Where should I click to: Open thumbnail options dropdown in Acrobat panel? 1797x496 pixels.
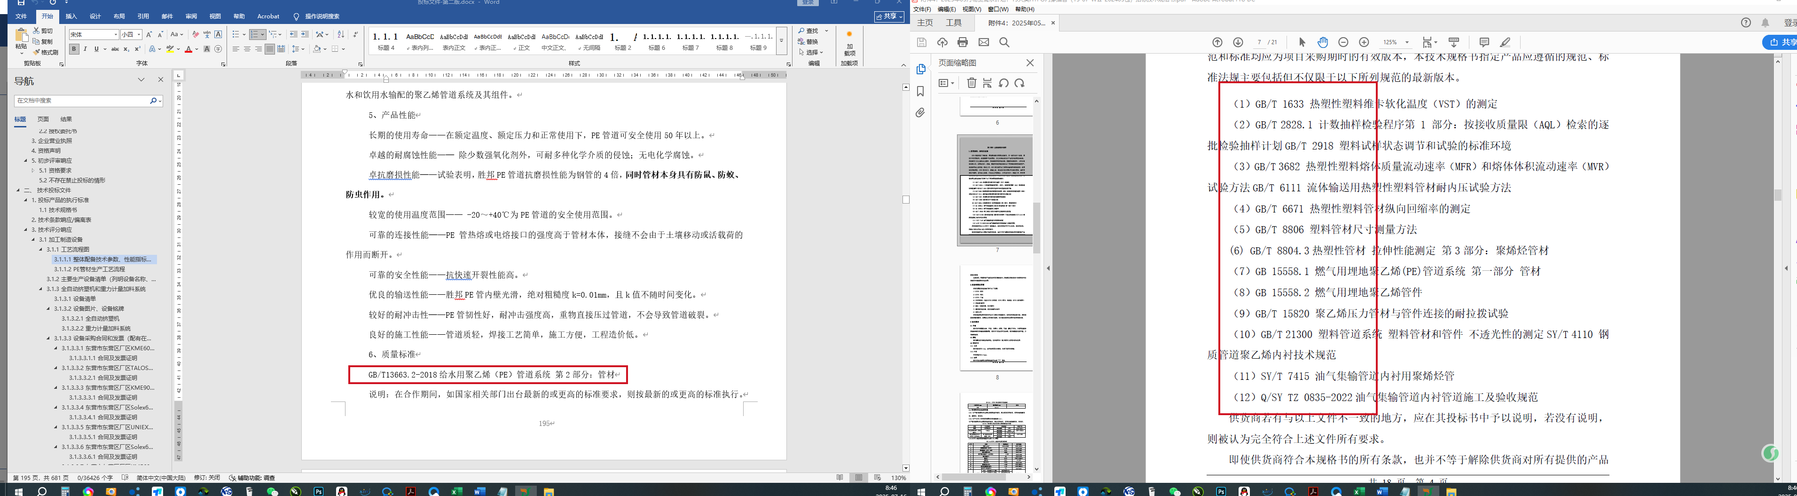[x=947, y=83]
